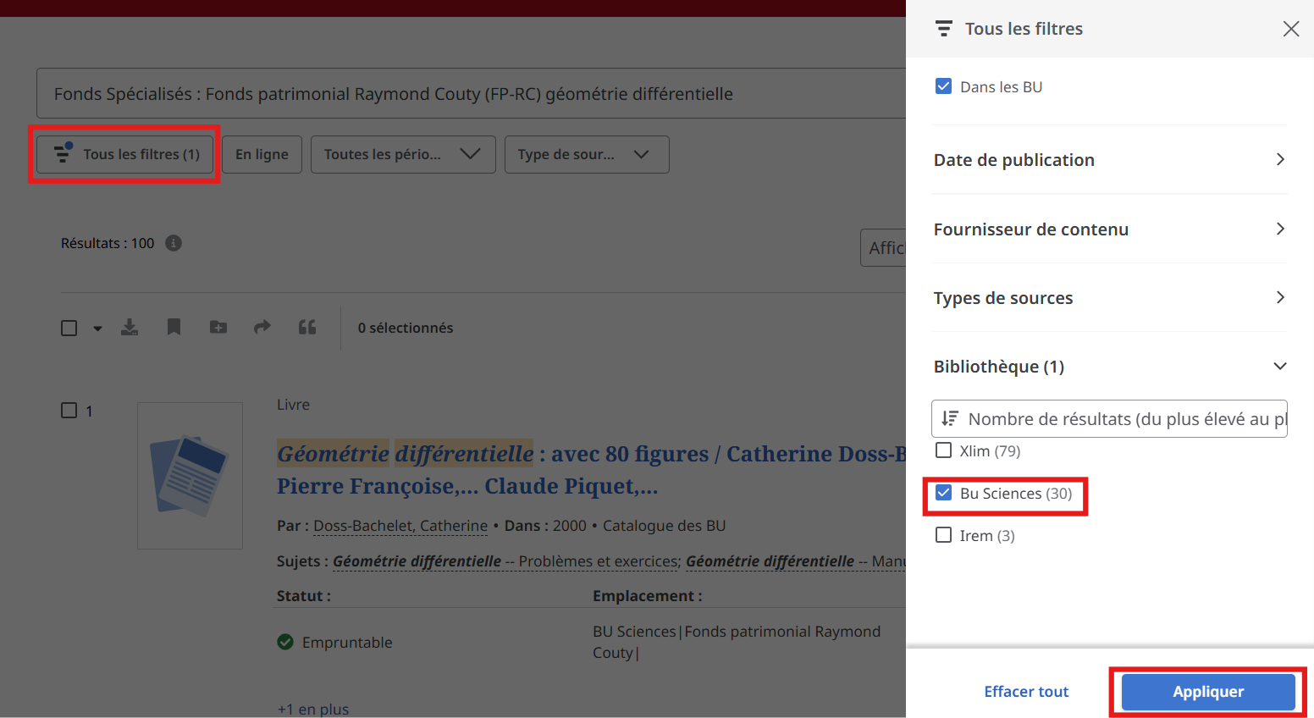Click the Appliquer button
Image resolution: width=1314 pixels, height=718 pixels.
1207,692
